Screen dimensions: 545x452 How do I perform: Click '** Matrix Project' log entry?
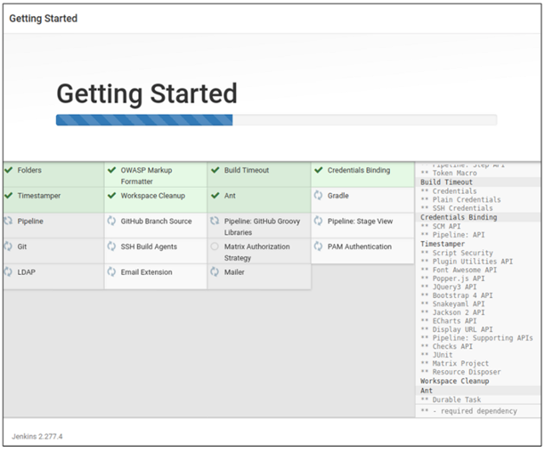[455, 363]
